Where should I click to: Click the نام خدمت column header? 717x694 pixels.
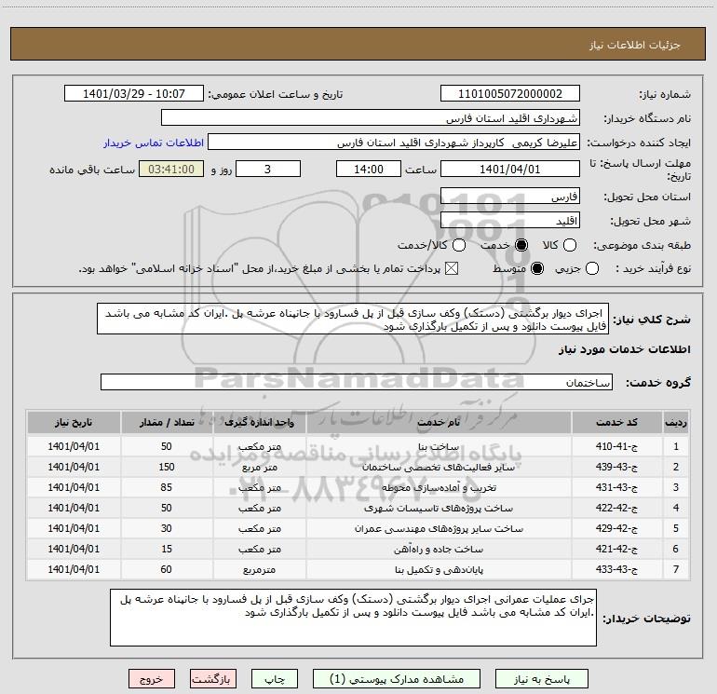[439, 422]
